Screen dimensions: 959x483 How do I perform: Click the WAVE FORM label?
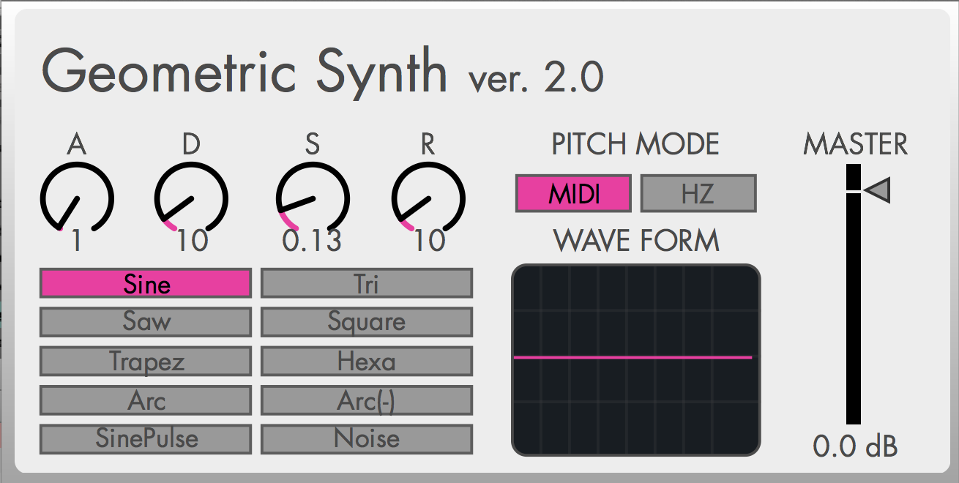pos(636,240)
